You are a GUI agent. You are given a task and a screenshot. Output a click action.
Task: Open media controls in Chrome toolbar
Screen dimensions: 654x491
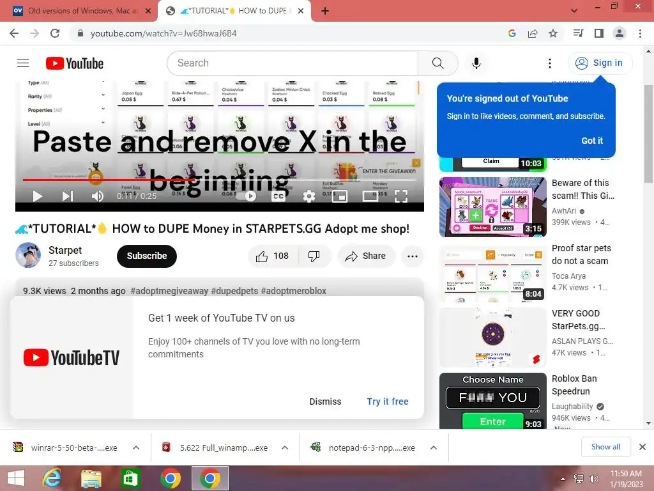[578, 33]
